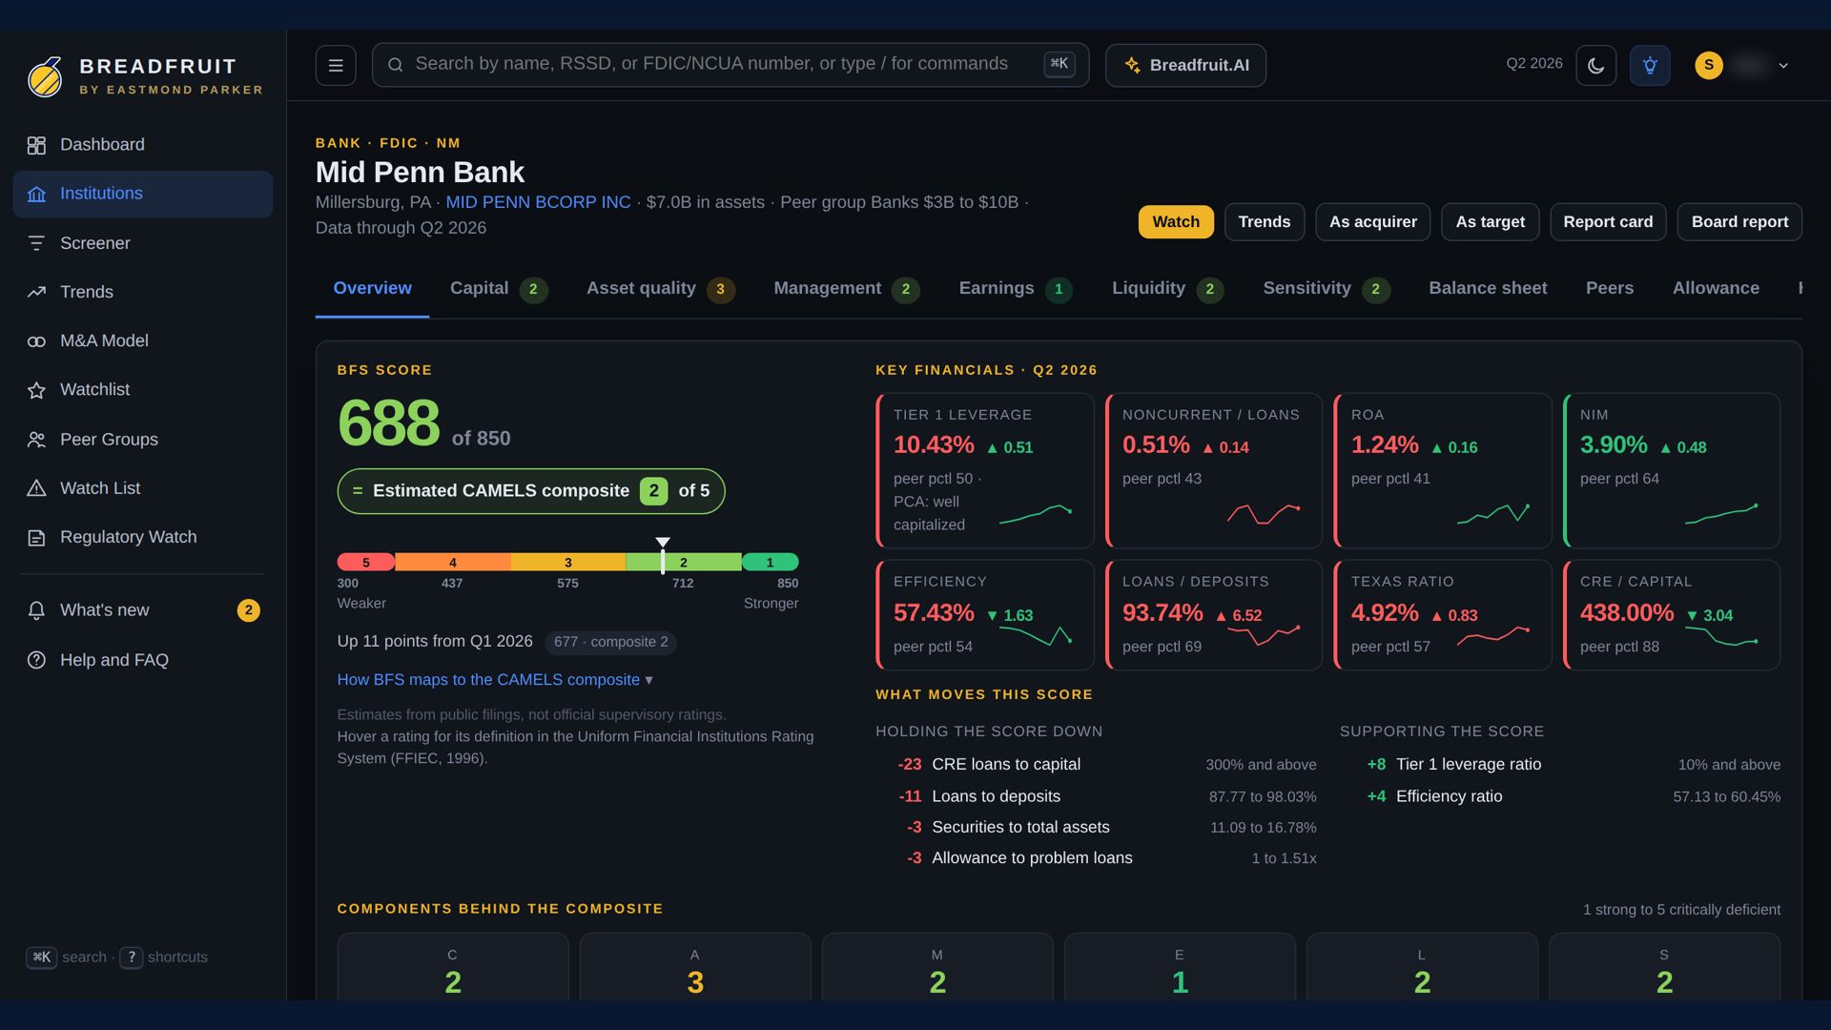This screenshot has width=1831, height=1030.
Task: Click the score marker on BFS bar
Action: pos(663,555)
